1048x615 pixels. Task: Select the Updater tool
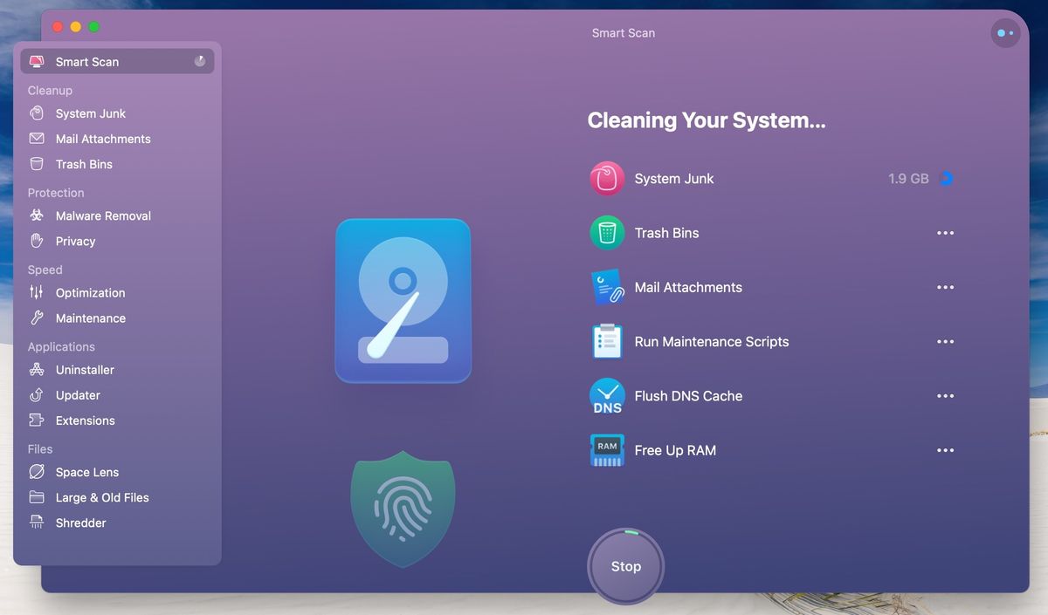click(x=79, y=394)
